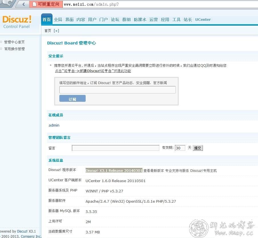This screenshot has width=258, height=238.
Task: Click the Apache/2.4.7 server software value
Action: (x=131, y=201)
